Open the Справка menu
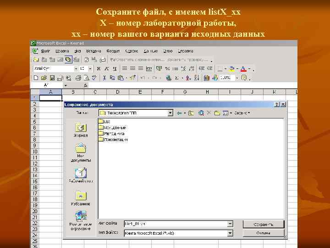330x248 pixels. pos(186,51)
